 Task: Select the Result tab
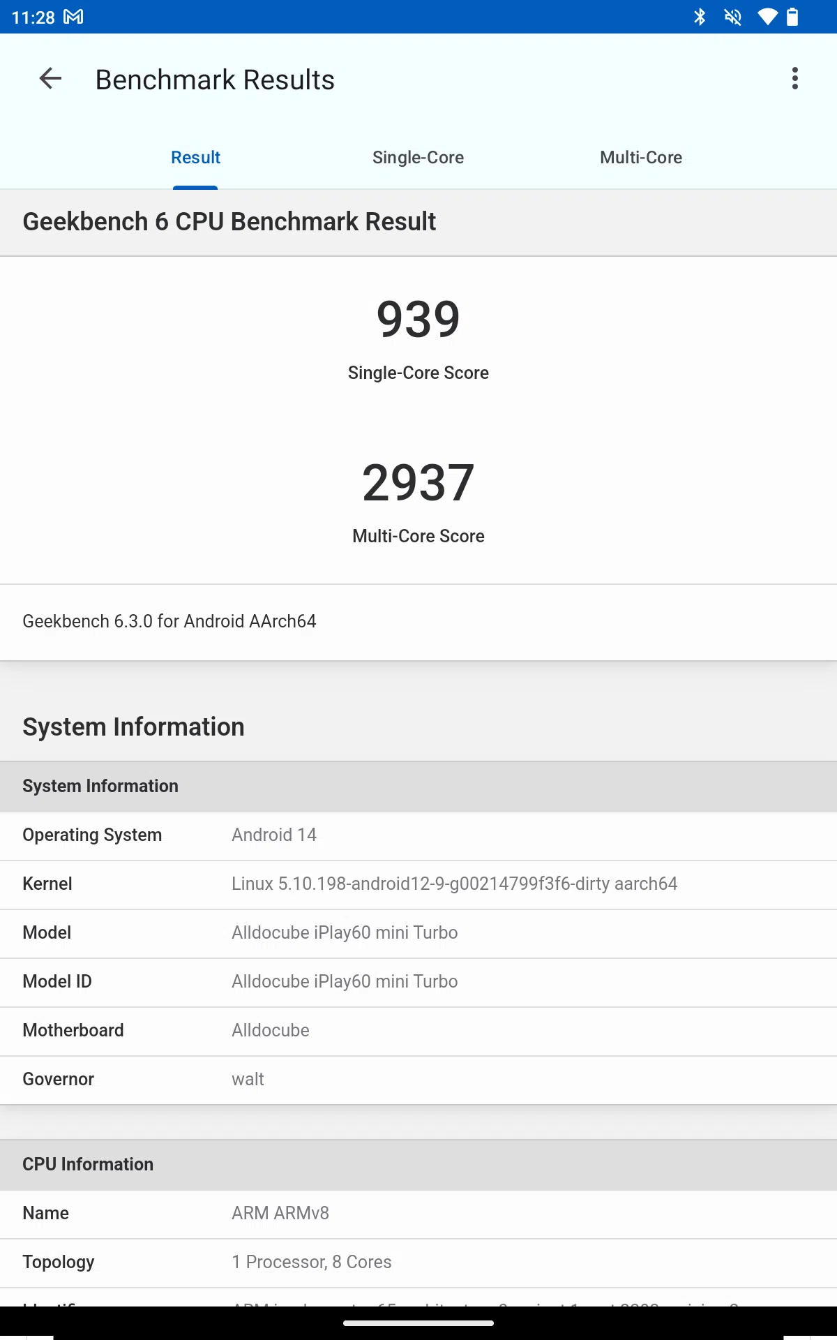[195, 158]
